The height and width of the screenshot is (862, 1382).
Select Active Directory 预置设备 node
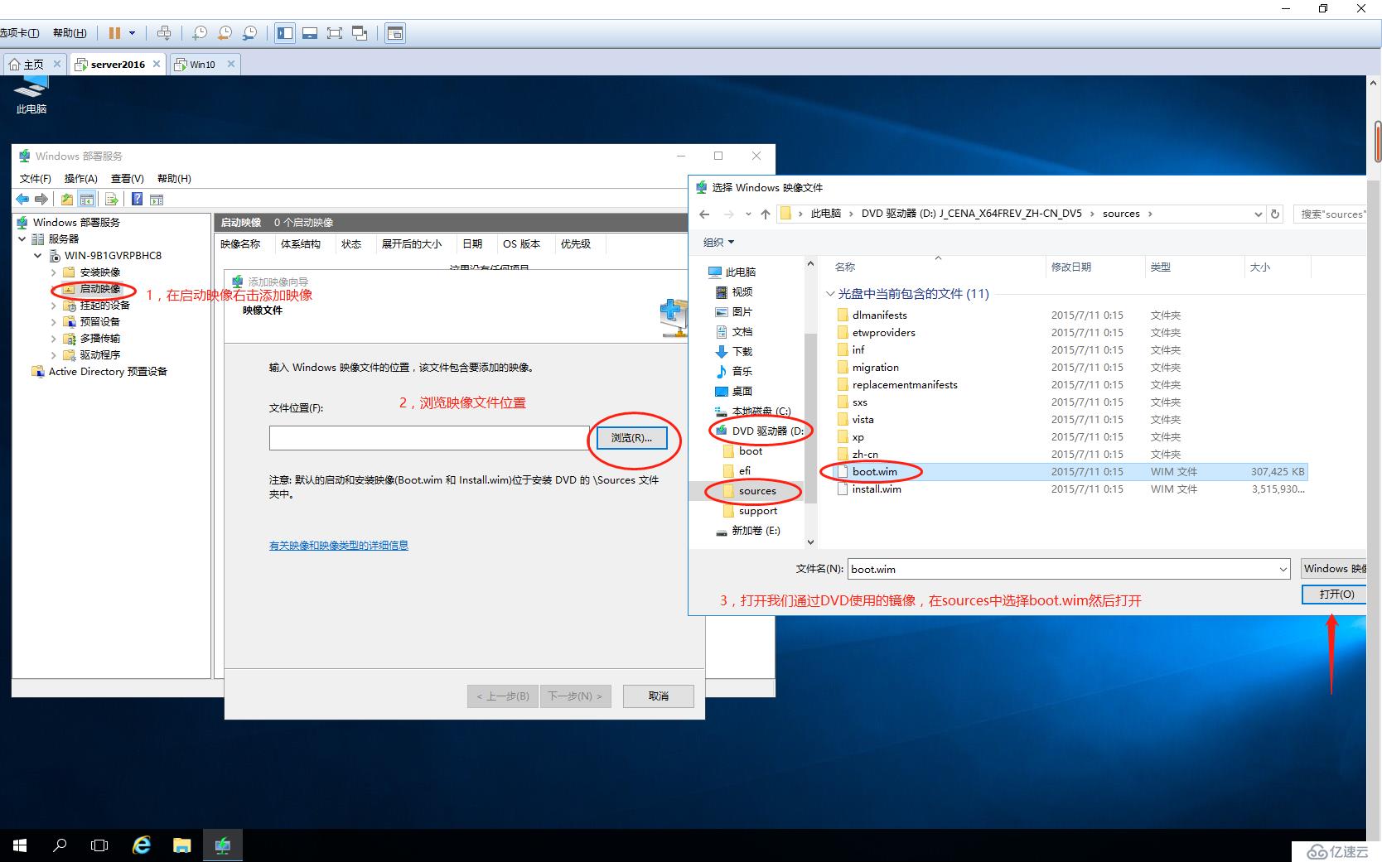99,371
